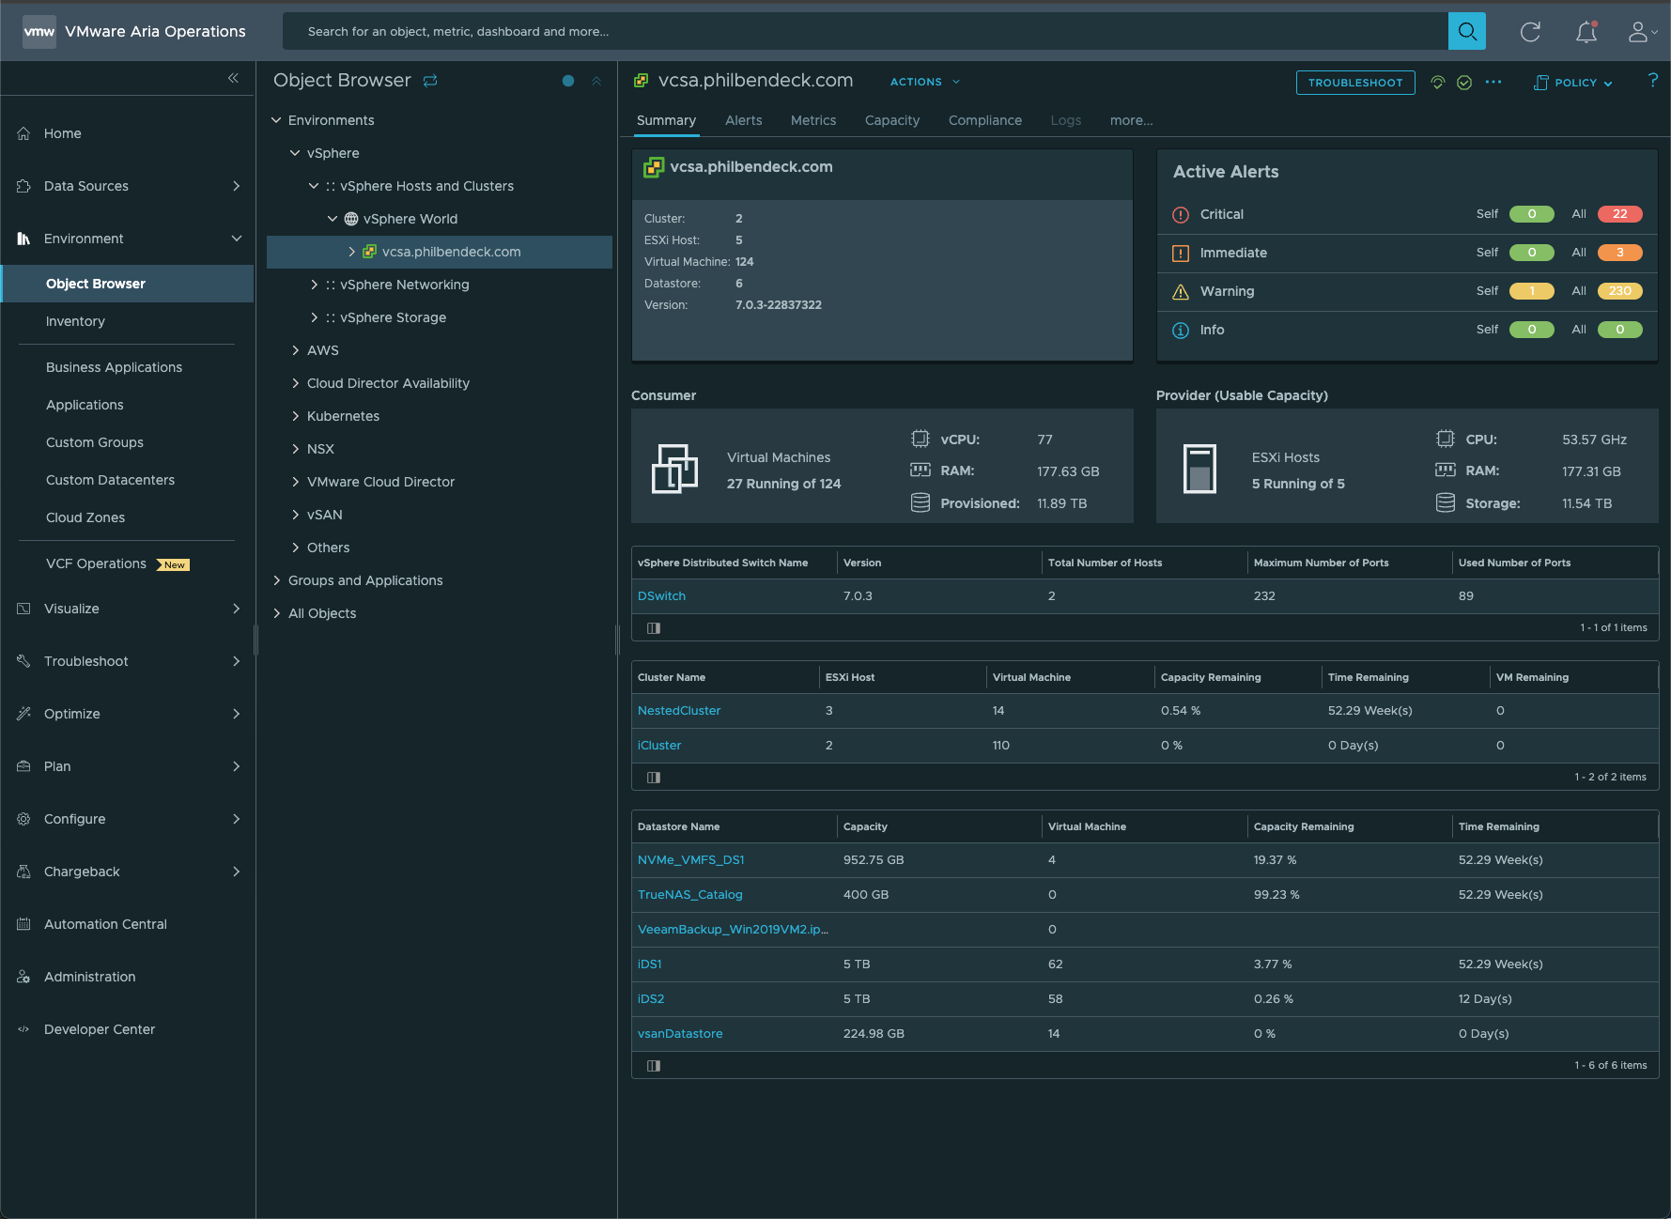Click the Object Browser sync arrows icon
The image size is (1671, 1219).
430,81
